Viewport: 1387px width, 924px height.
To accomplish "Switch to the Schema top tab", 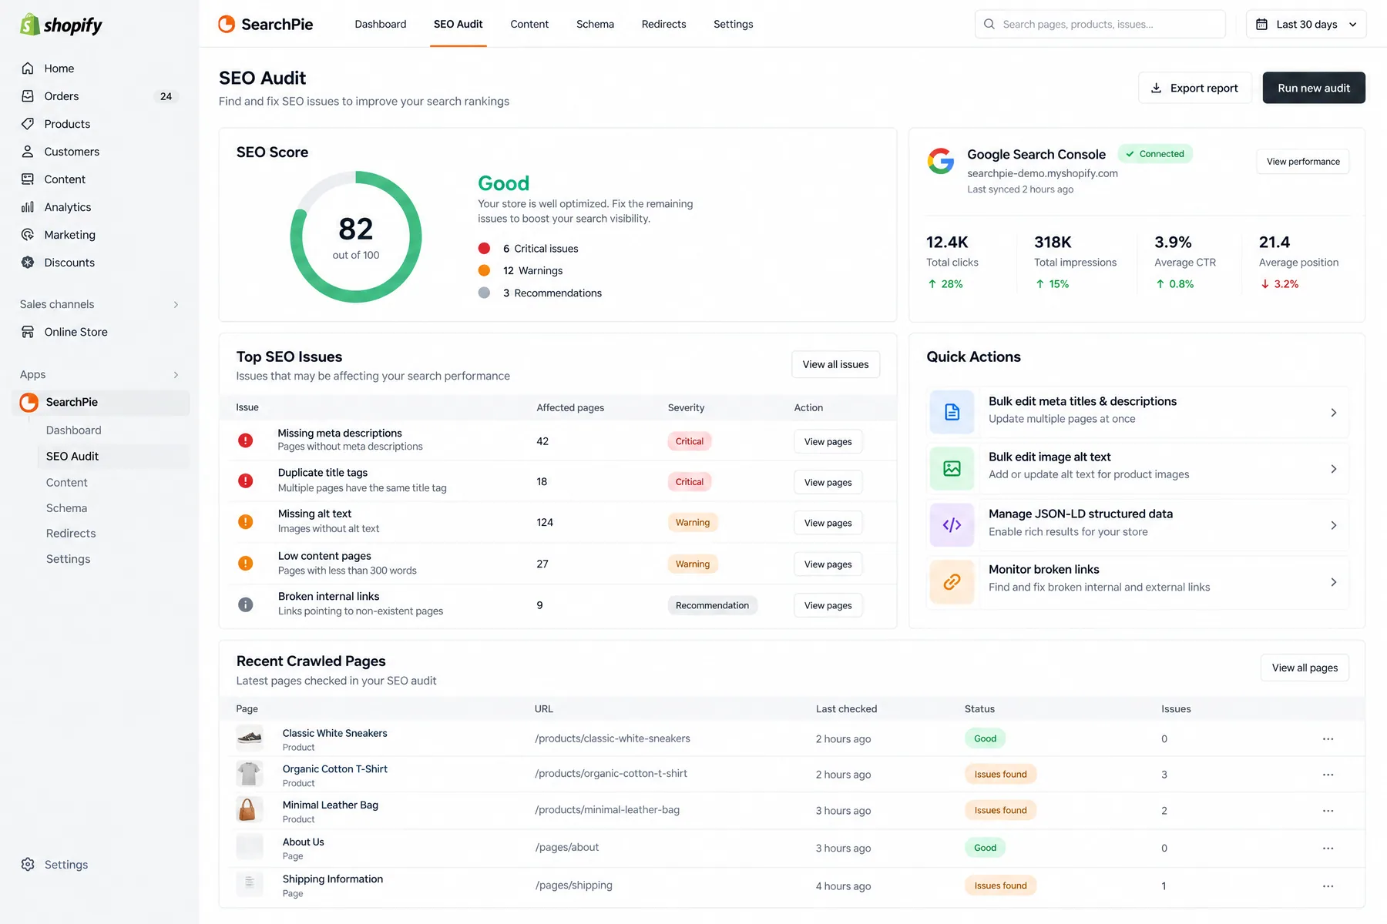I will click(595, 24).
